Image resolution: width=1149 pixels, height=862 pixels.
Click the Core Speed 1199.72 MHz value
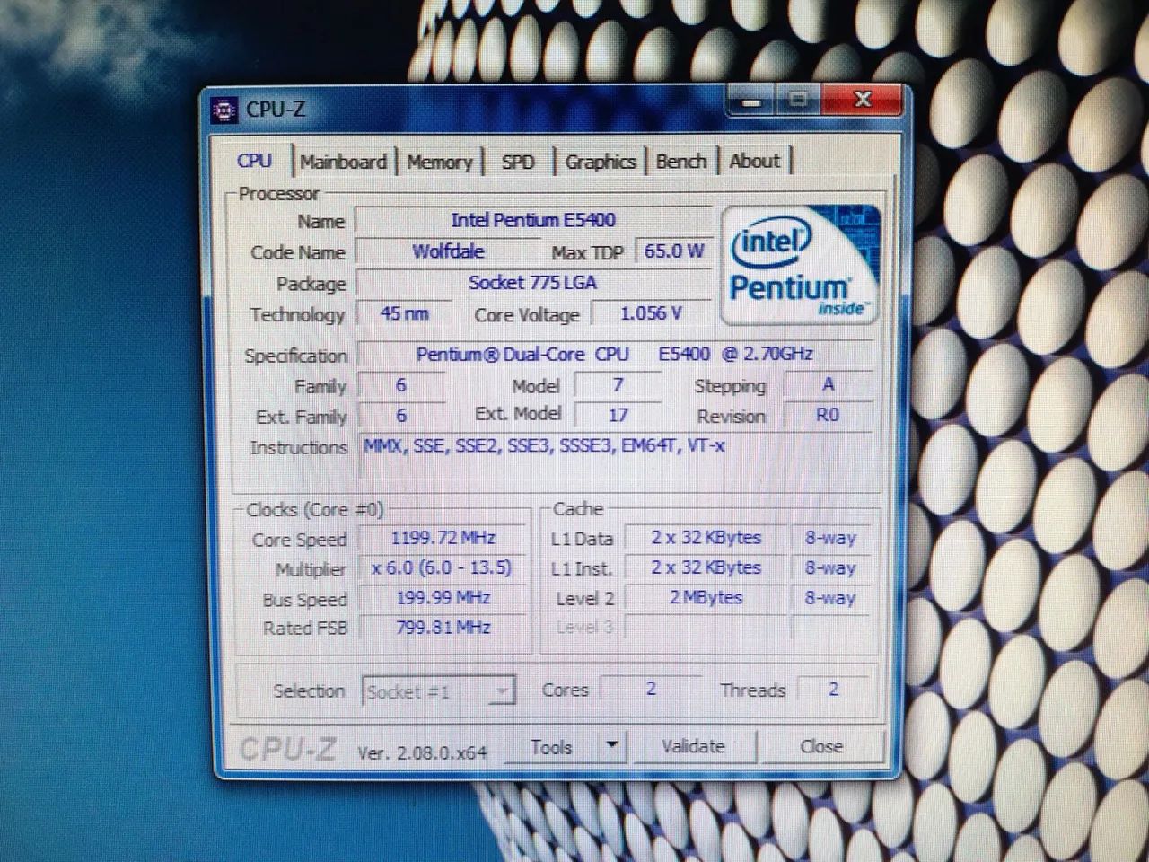tap(443, 538)
